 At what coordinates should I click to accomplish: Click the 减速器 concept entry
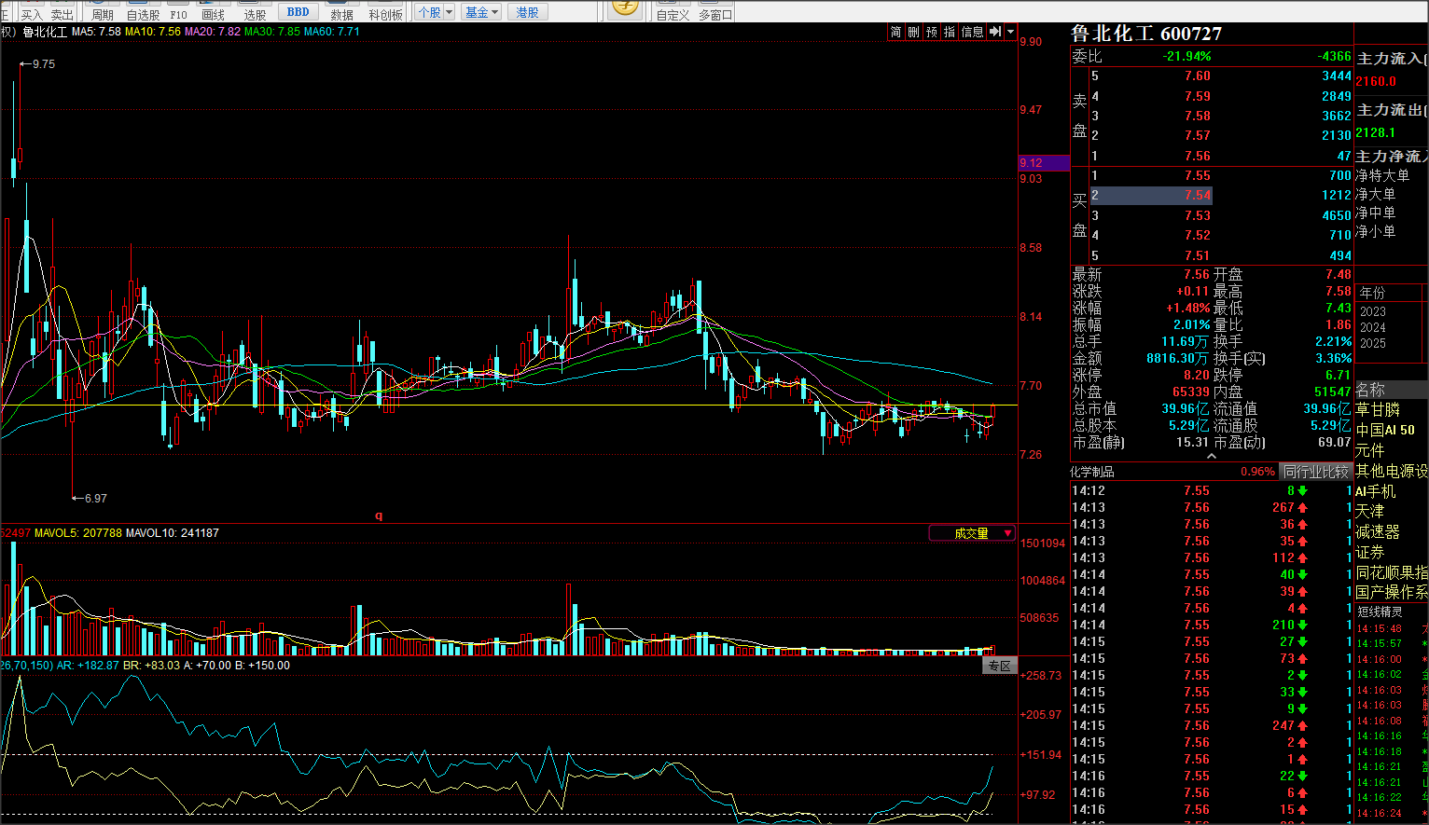click(x=1378, y=531)
